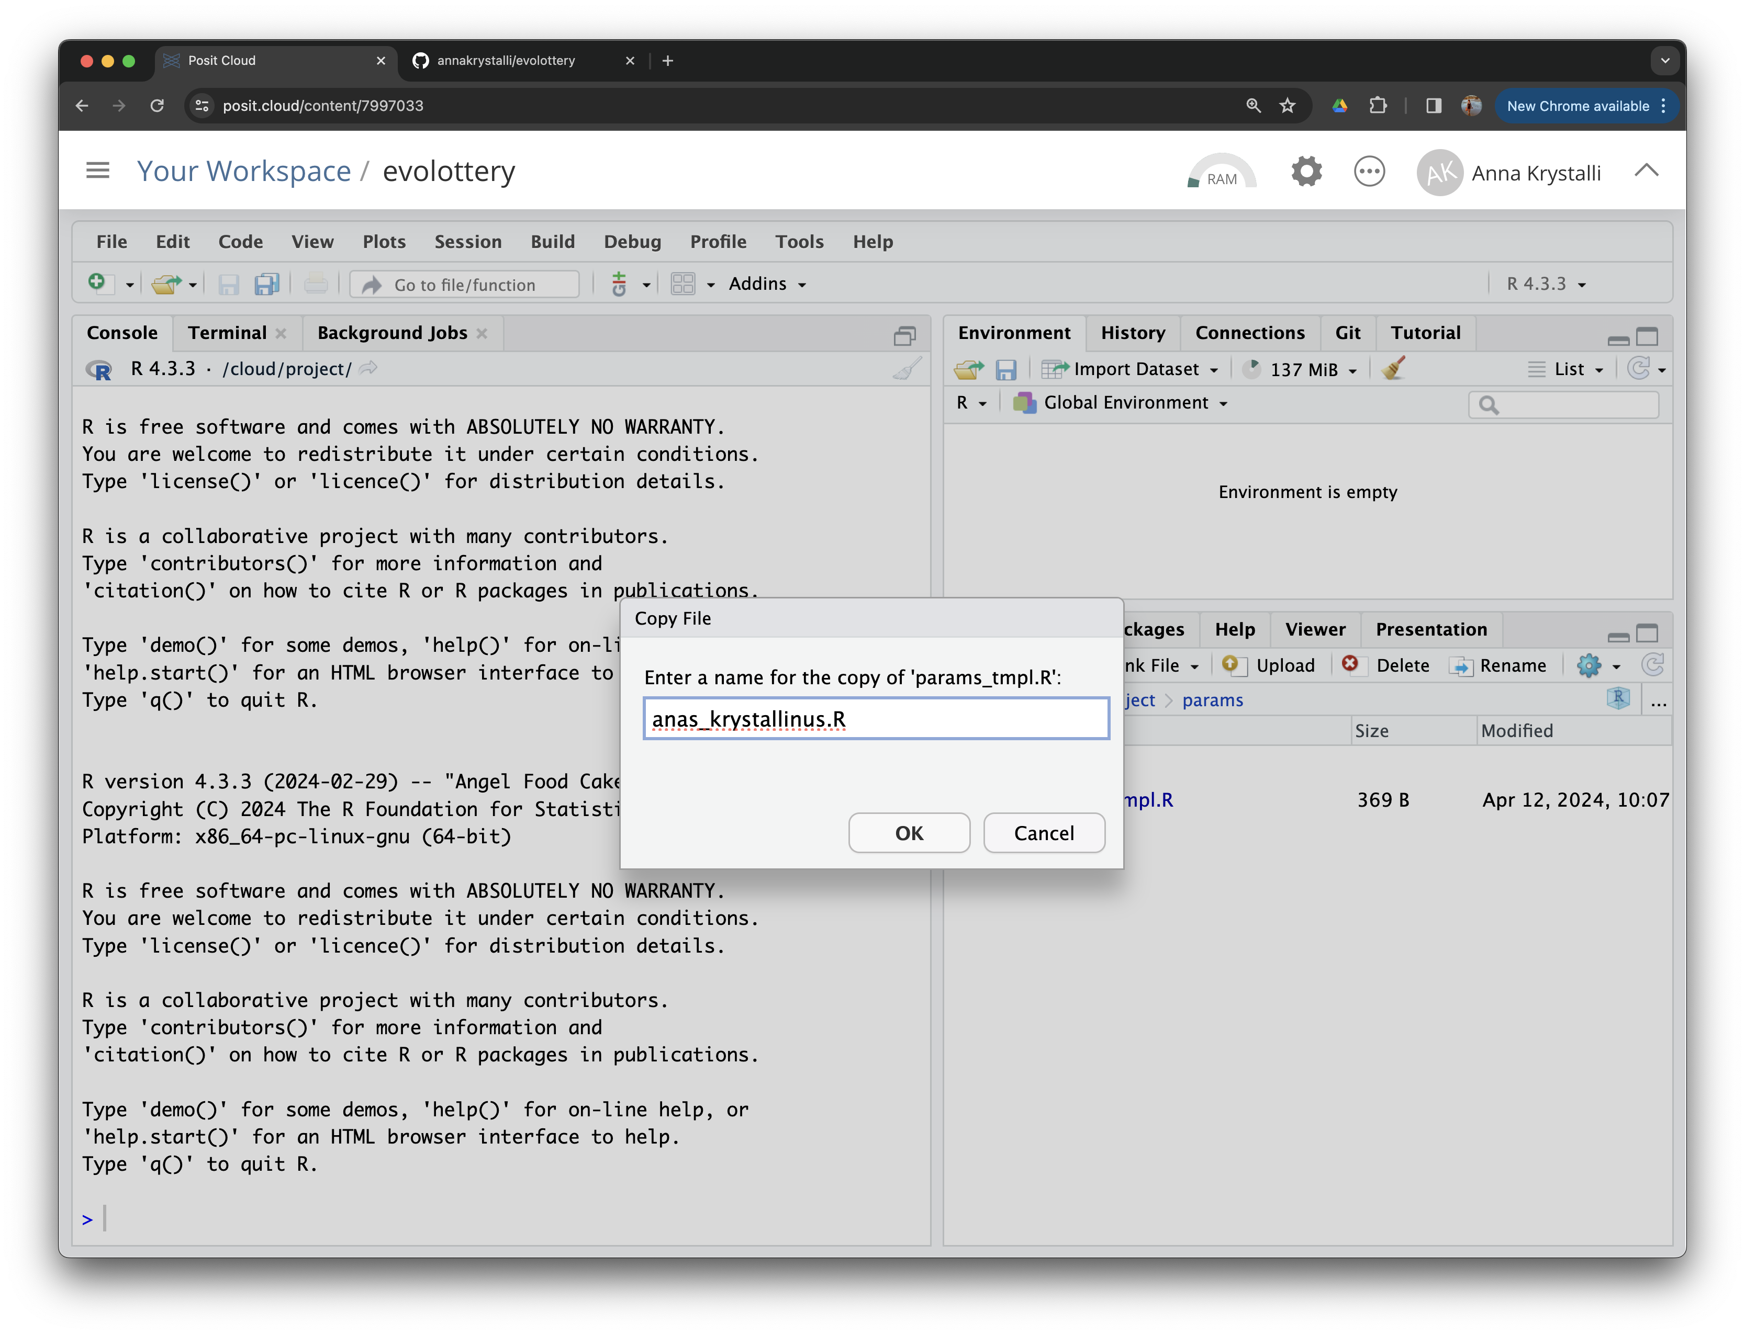Open the Addins dropdown
The height and width of the screenshot is (1335, 1745).
point(767,284)
